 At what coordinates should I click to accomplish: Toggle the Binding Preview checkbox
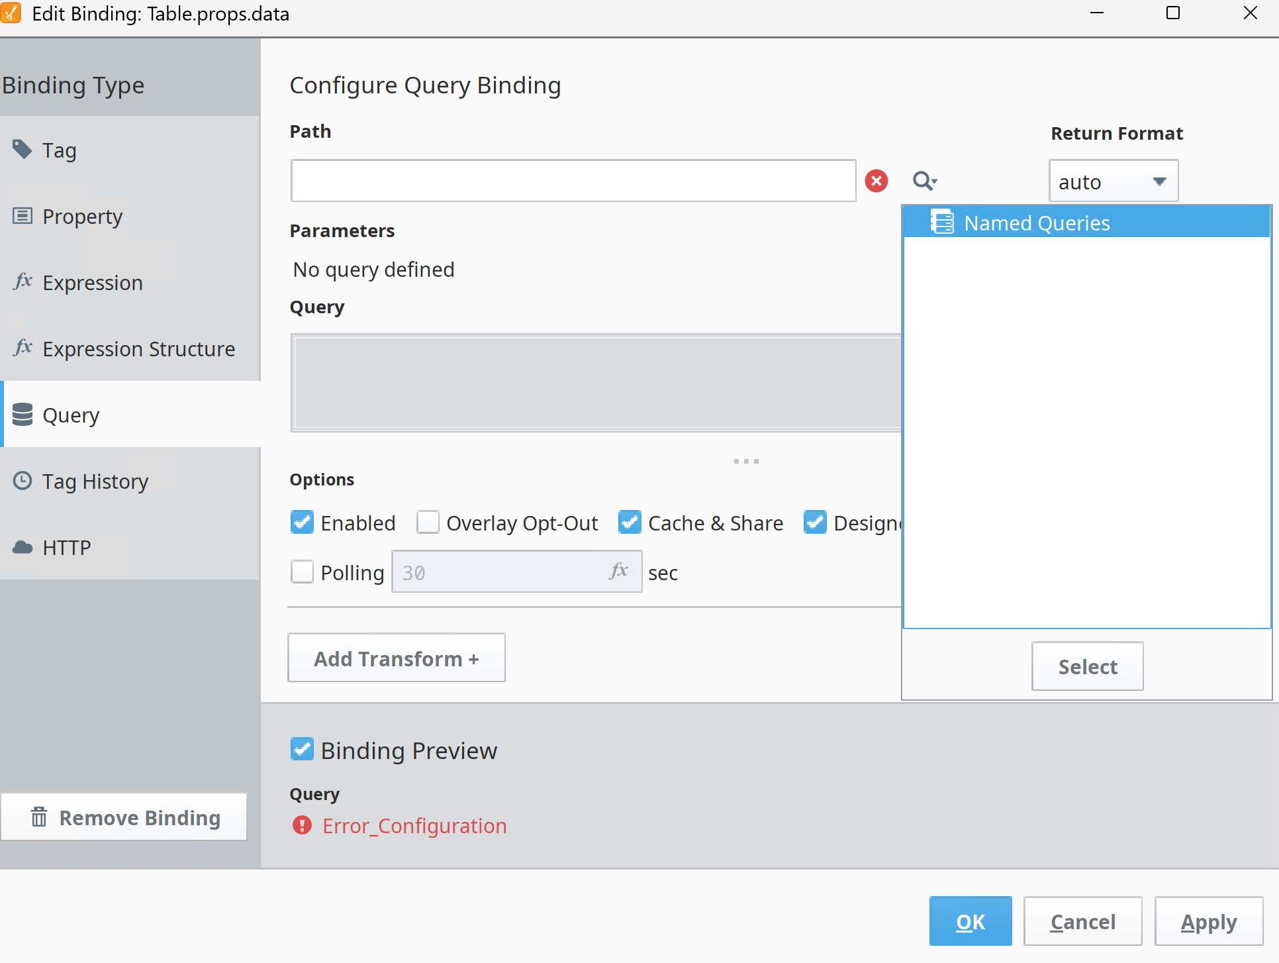click(302, 750)
